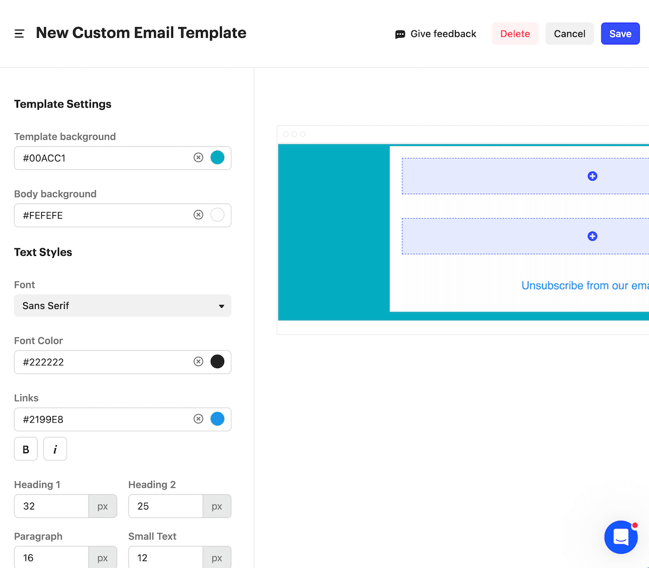The image size is (649, 568).
Task: Cancel editing the template
Action: click(569, 34)
